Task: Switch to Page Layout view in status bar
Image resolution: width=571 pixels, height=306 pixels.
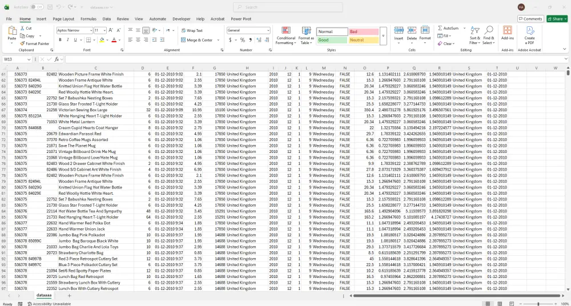Action: pos(499,304)
